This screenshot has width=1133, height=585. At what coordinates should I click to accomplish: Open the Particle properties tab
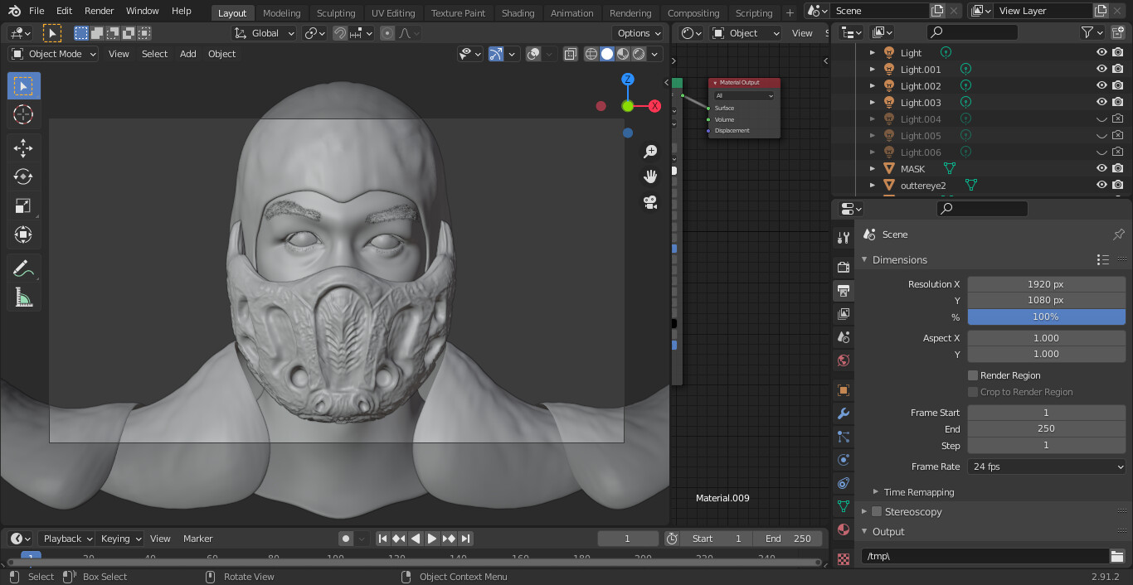pos(844,437)
